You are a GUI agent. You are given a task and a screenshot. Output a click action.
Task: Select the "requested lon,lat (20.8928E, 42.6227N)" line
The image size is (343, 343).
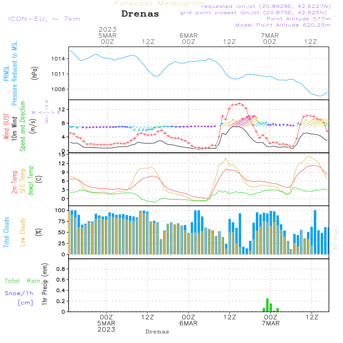click(266, 7)
